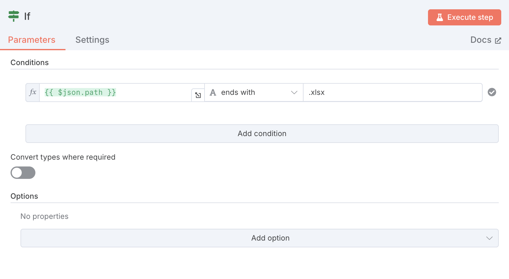Click the string type 'A' icon
Screen dimensions: 509x279
pyautogui.click(x=213, y=92)
